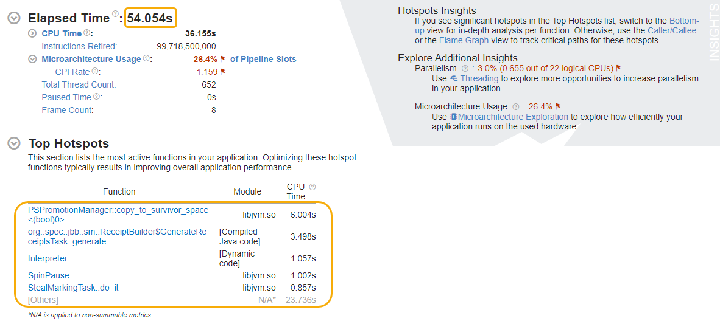Select the SpinPause hotspot function

point(49,275)
